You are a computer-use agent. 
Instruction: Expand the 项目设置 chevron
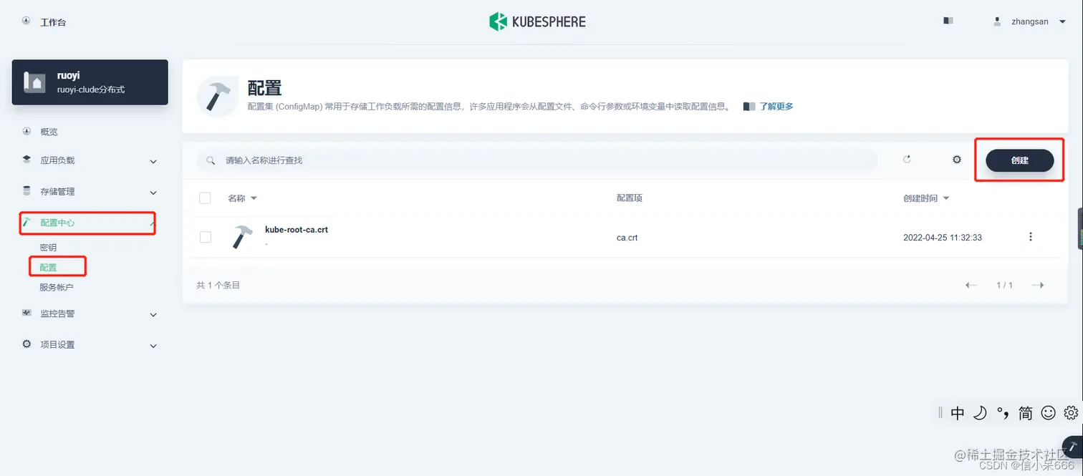click(153, 346)
